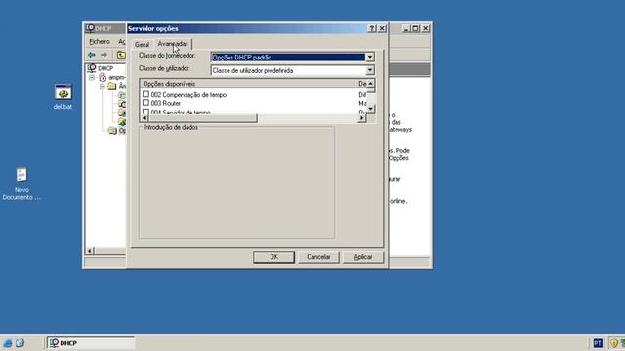Screen dimensions: 625x351
Task: Close the Servidor opções dialog
Action: click(x=382, y=28)
